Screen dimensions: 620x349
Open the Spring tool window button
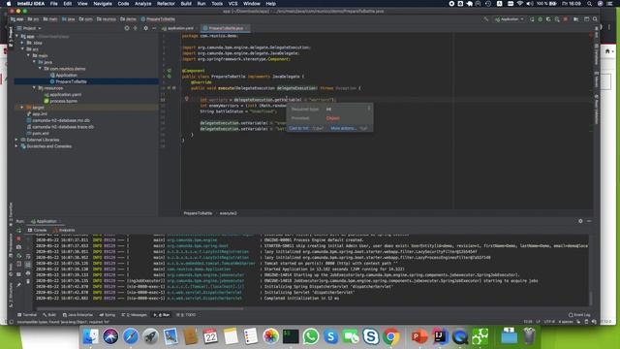(108, 315)
